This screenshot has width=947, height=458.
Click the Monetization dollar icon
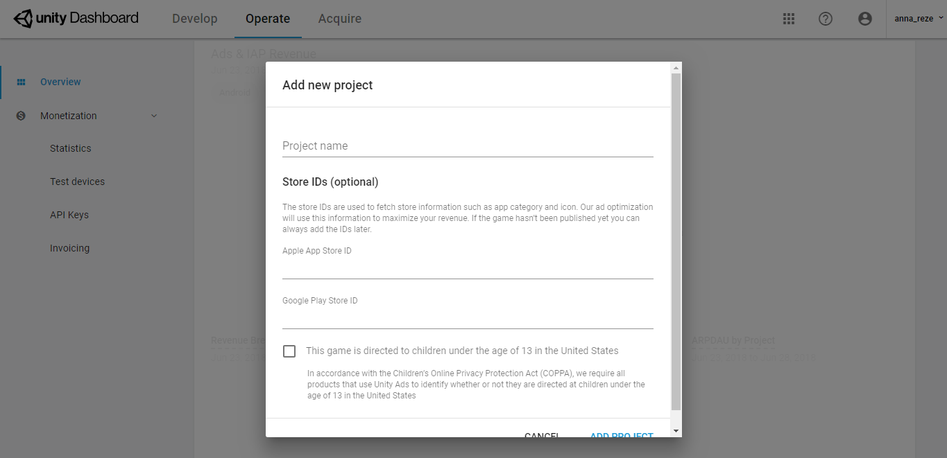tap(21, 116)
